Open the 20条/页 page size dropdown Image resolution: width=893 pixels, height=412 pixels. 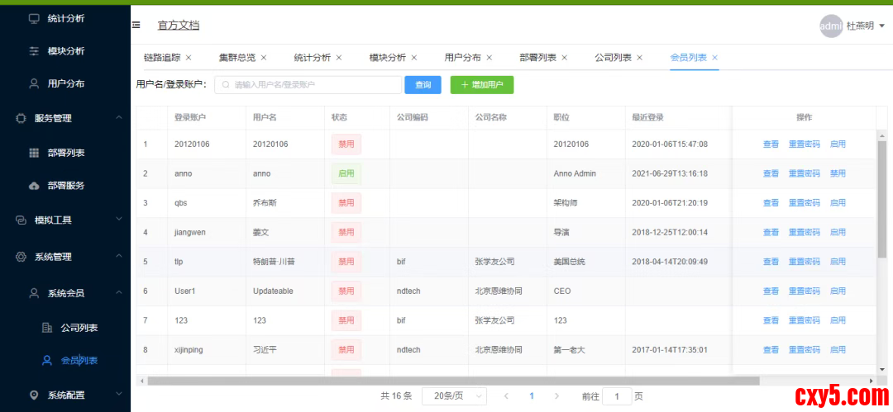(x=454, y=396)
